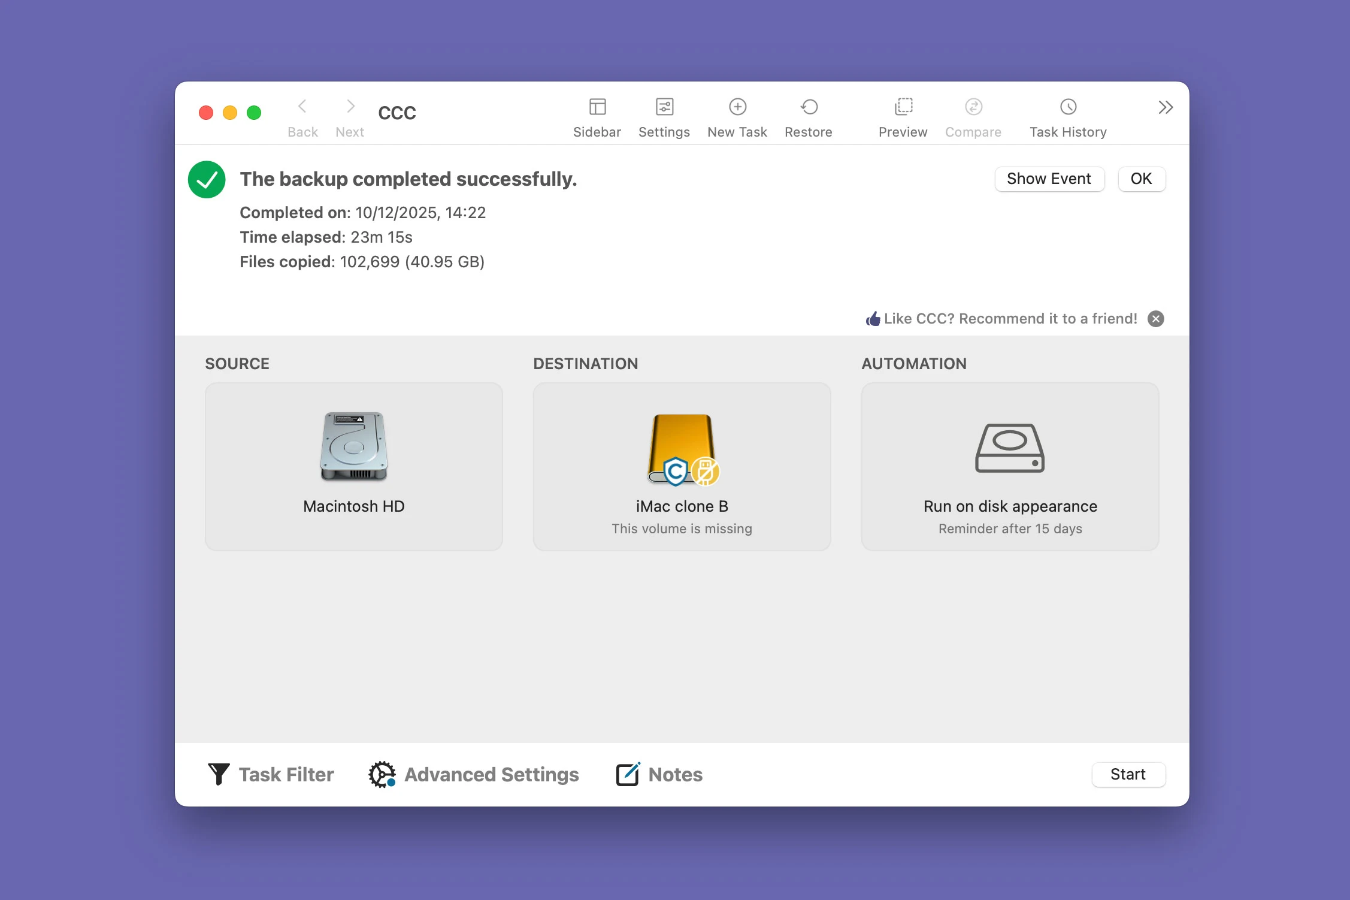The height and width of the screenshot is (900, 1350).
Task: Expand the toolbar overflow chevrons
Action: 1165,107
